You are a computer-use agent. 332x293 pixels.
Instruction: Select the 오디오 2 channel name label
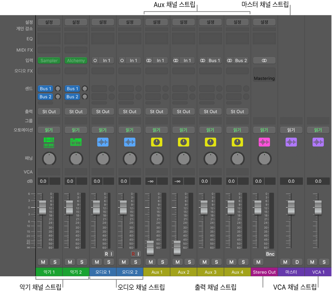point(130,272)
